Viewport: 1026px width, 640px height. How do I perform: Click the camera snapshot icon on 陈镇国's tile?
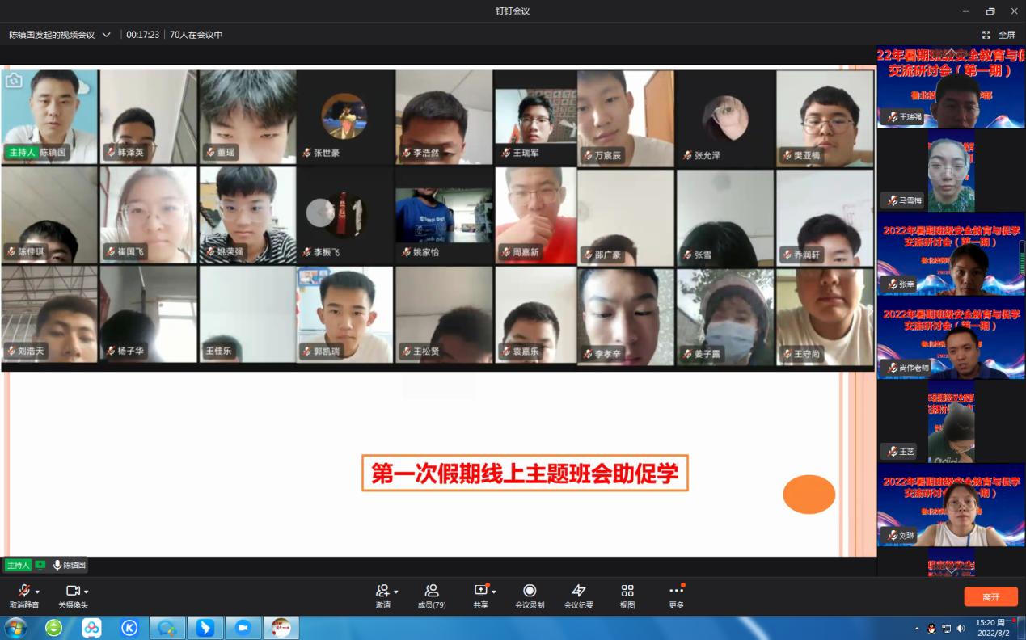(x=14, y=80)
